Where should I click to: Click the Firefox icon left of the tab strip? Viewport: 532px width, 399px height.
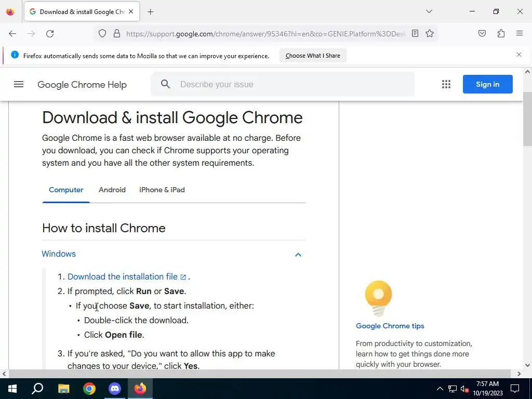click(10, 12)
